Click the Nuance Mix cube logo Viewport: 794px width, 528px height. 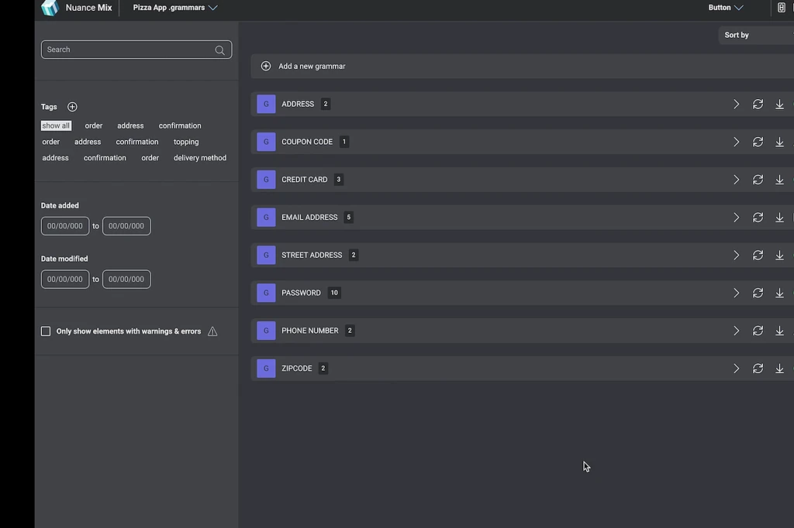tap(50, 8)
